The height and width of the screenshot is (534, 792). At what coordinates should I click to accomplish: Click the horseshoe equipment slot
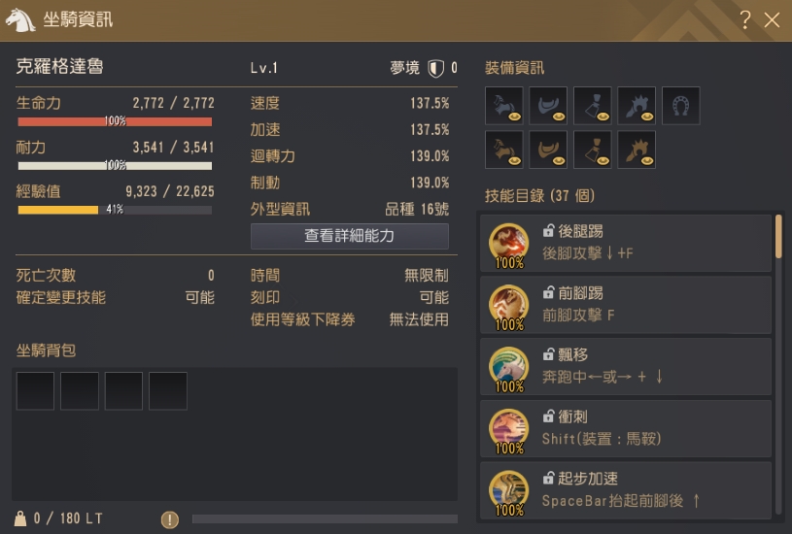pos(681,106)
